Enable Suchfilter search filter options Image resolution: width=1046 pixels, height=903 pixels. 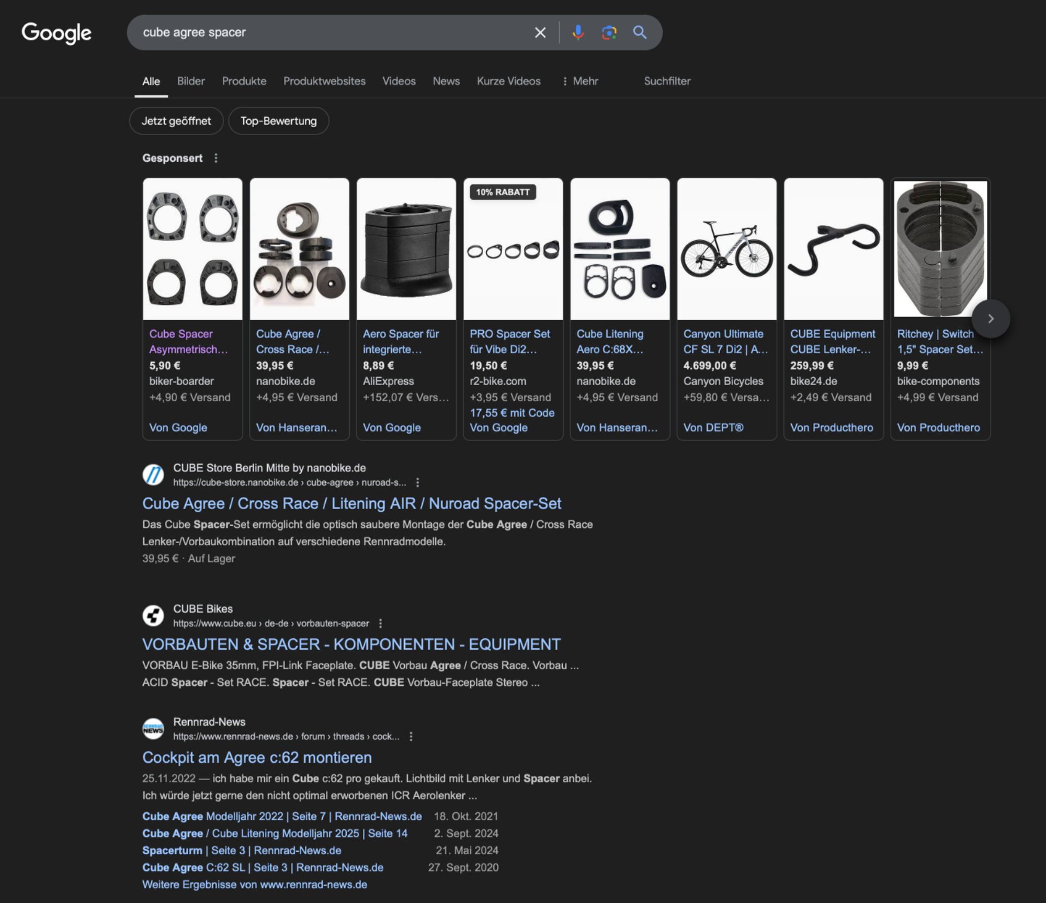pos(668,80)
